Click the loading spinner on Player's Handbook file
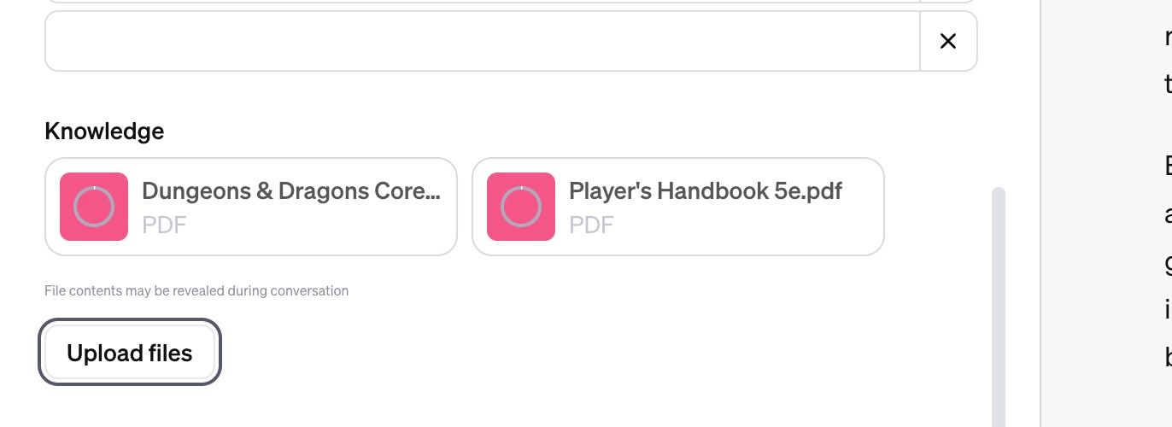 tap(521, 207)
